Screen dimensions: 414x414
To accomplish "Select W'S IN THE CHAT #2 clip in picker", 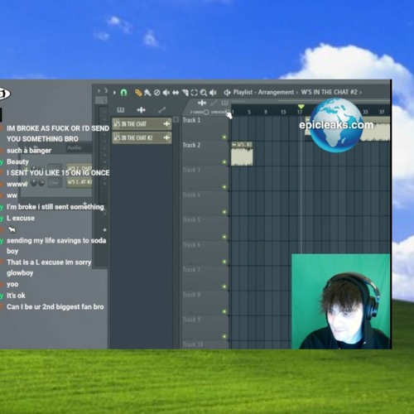I will point(142,137).
